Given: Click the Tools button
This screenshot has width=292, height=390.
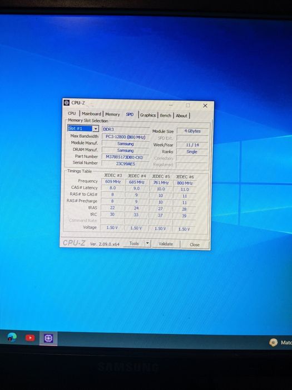Looking at the screenshot, I should 134,243.
